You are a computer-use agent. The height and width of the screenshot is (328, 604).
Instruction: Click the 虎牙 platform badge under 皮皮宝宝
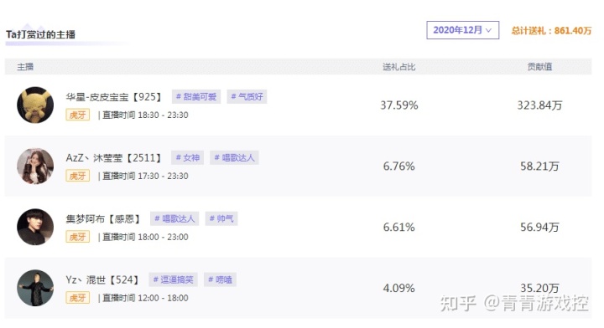[77, 115]
